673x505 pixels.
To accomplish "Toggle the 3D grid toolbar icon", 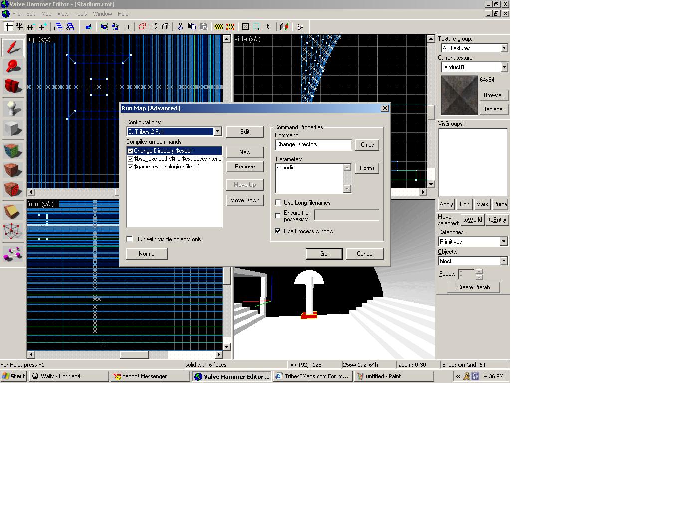I will (x=19, y=27).
